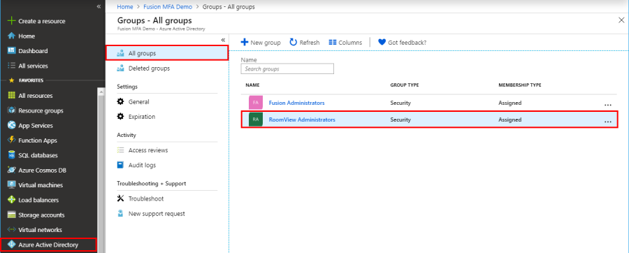Click the MEMBERSHIP TYPE column header
The image size is (629, 253).
pos(520,85)
